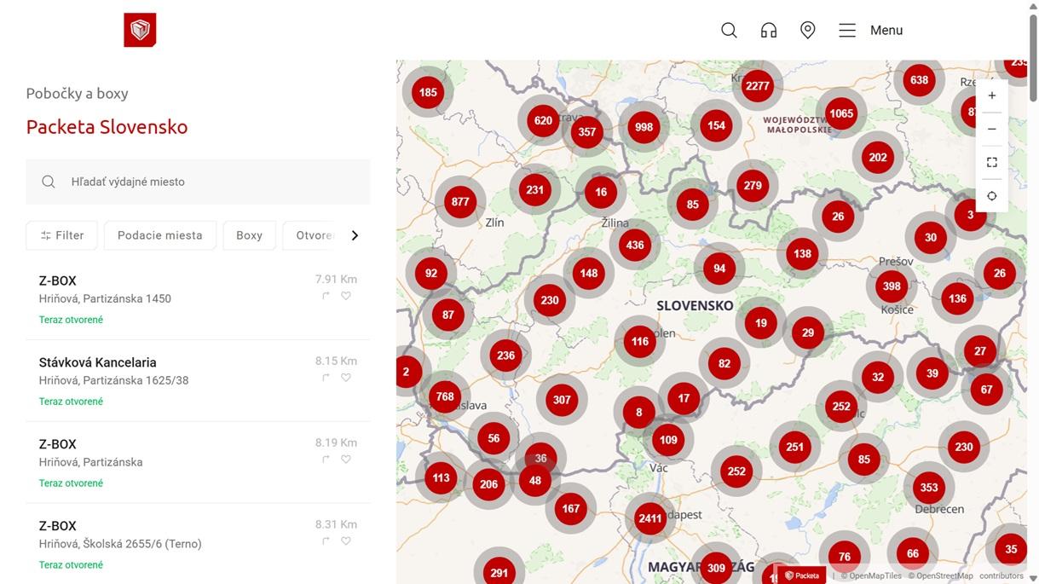
Task: Open Stávková Kancelaria entry
Action: (x=198, y=381)
